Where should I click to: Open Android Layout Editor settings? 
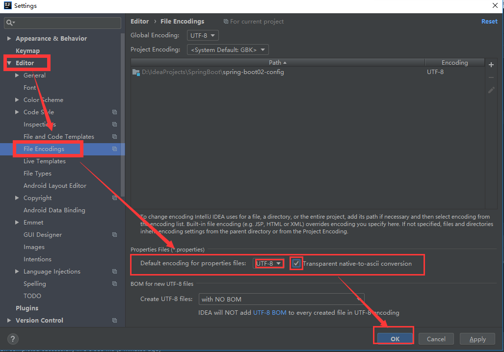[54, 186]
